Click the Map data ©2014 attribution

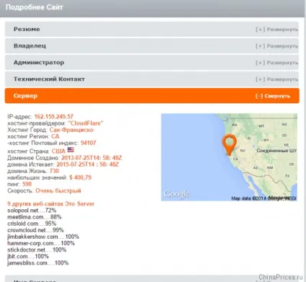click(x=263, y=198)
